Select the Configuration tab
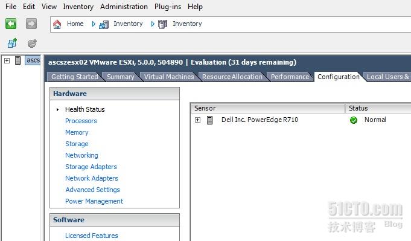This screenshot has width=411, height=241. coord(339,77)
